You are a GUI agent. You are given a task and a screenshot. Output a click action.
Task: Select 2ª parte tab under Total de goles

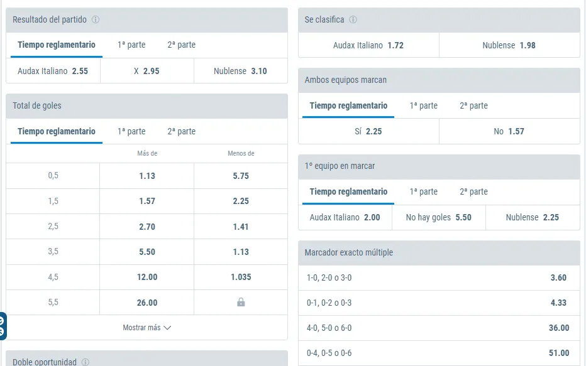pyautogui.click(x=181, y=131)
